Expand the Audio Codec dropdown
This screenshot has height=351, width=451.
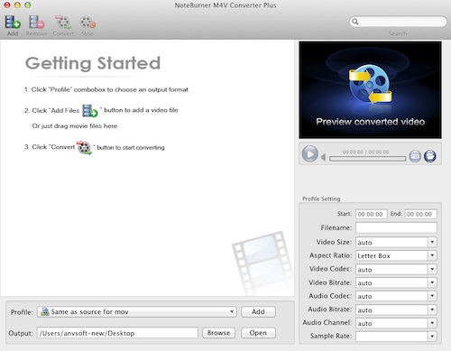(432, 296)
